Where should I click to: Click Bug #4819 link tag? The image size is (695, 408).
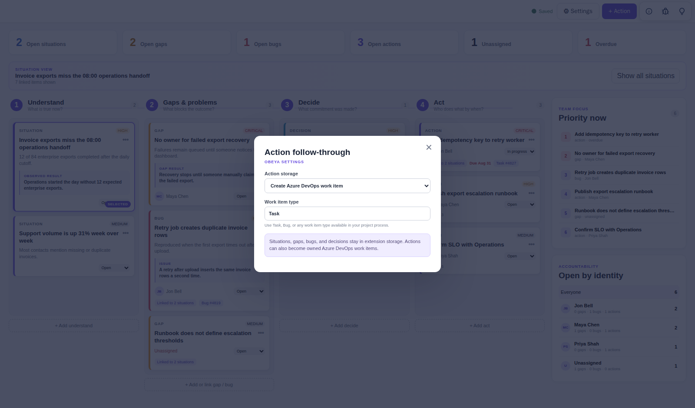click(x=211, y=303)
